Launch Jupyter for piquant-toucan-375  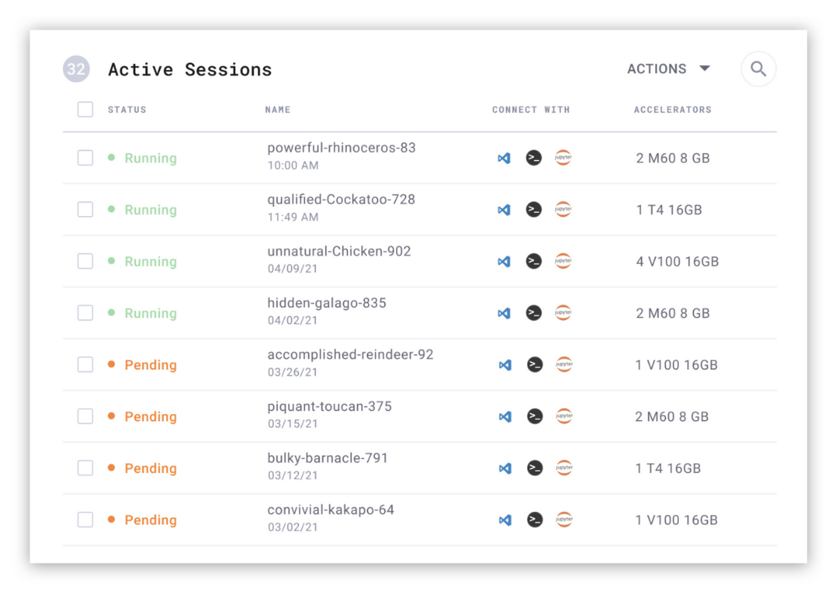pos(564,416)
